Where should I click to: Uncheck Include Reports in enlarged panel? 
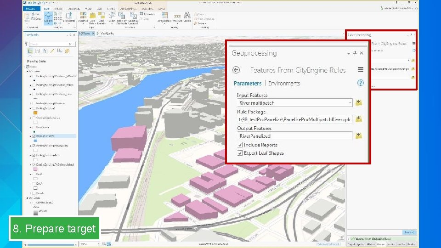point(240,145)
